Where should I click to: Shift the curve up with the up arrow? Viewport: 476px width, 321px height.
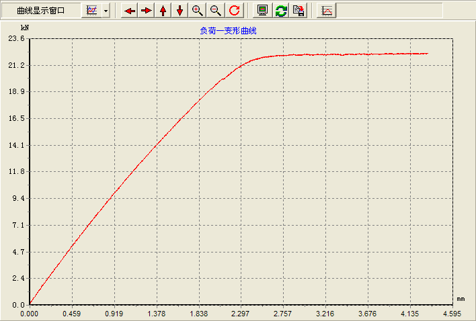point(163,11)
